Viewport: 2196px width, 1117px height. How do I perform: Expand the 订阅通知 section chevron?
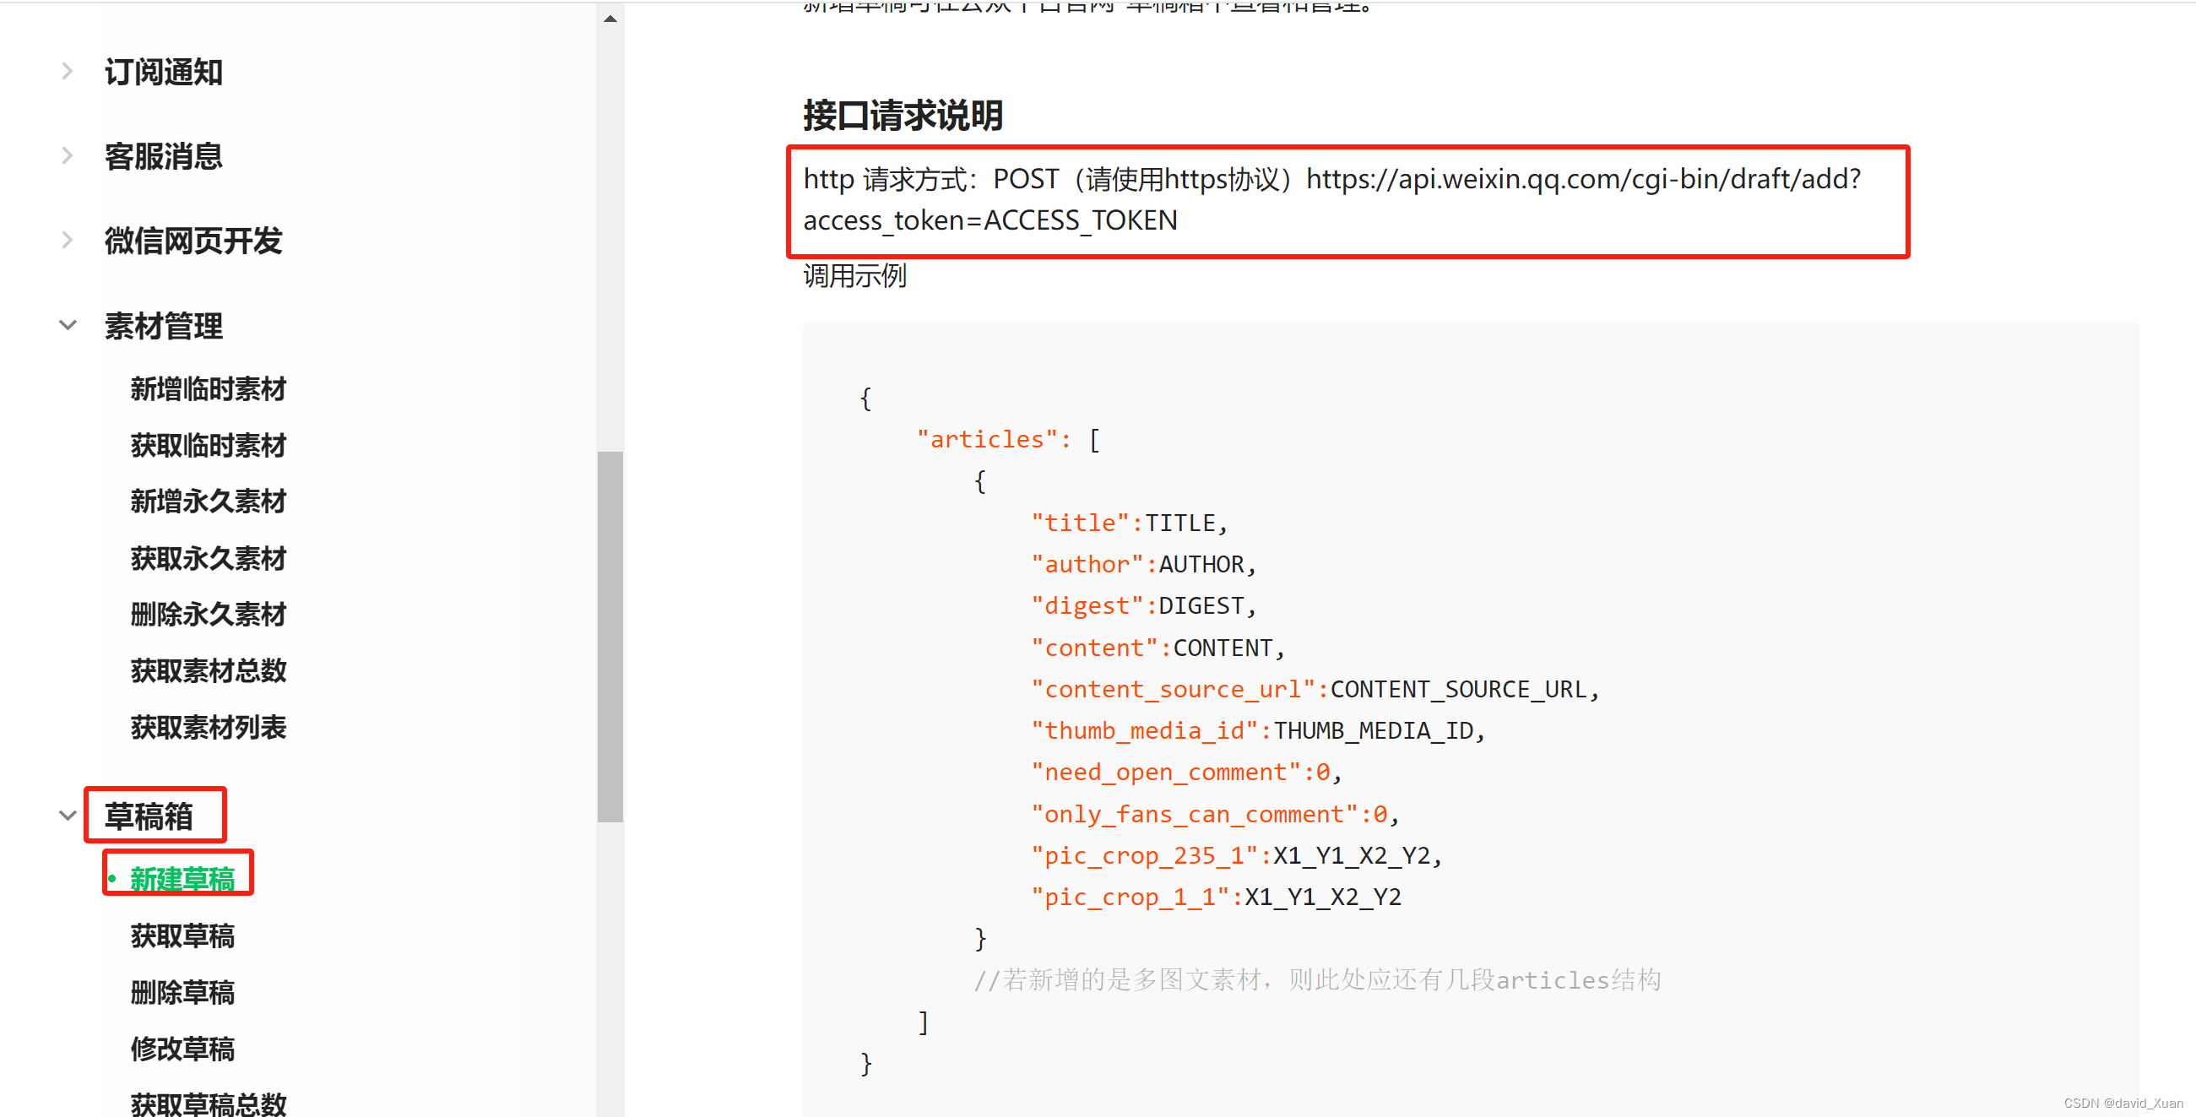tap(68, 71)
